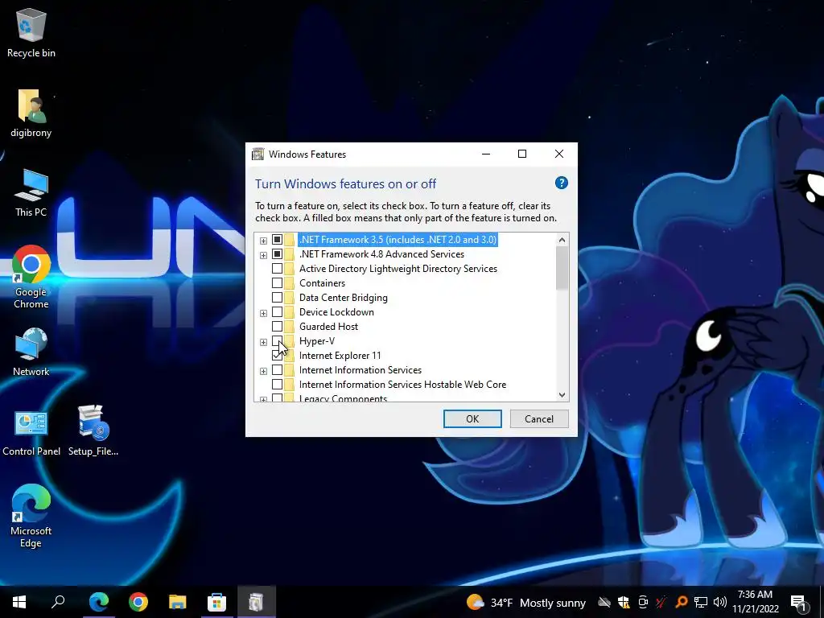Click the Meet Now camera tray icon
This screenshot has width=824, height=618.
pos(643,602)
